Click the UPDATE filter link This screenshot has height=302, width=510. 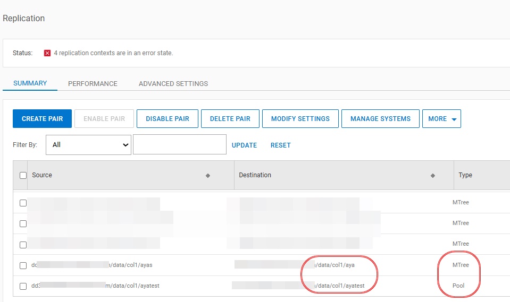(x=244, y=145)
